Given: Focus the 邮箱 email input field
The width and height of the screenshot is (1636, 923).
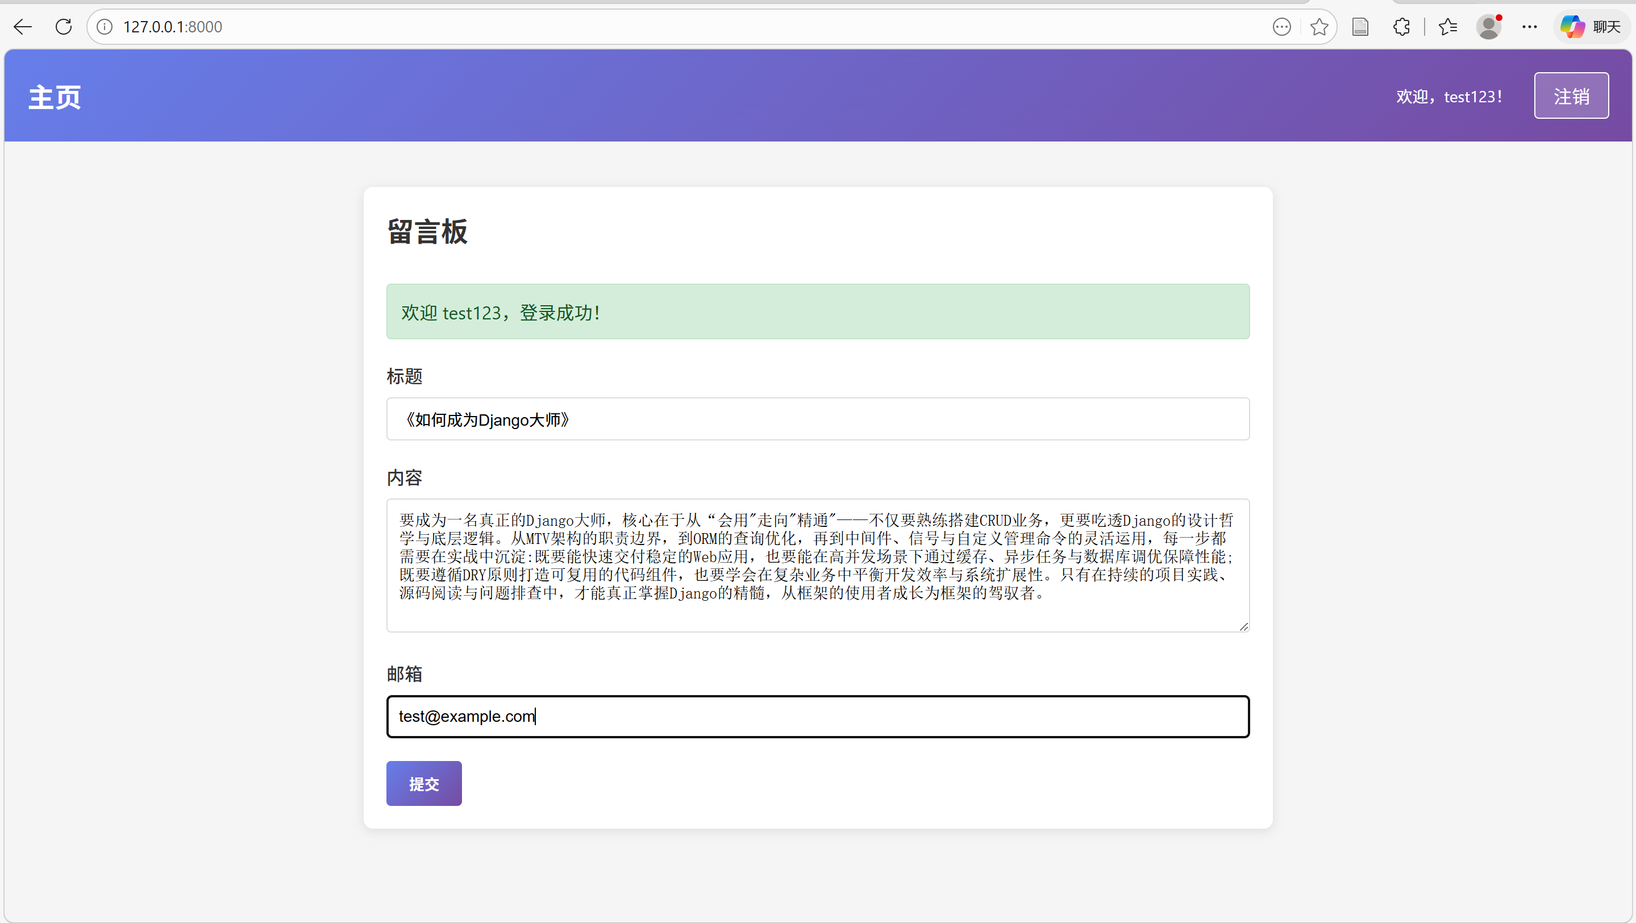Looking at the screenshot, I should click(x=817, y=717).
